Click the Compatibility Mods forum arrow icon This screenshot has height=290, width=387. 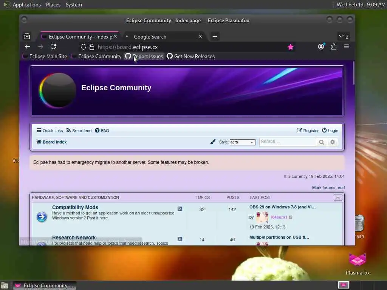coord(42,217)
